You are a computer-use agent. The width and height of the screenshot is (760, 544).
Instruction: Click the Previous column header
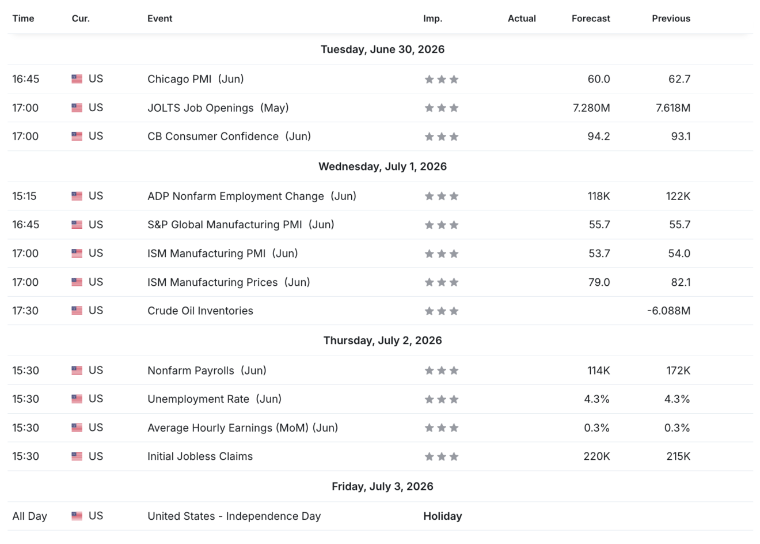tap(671, 18)
